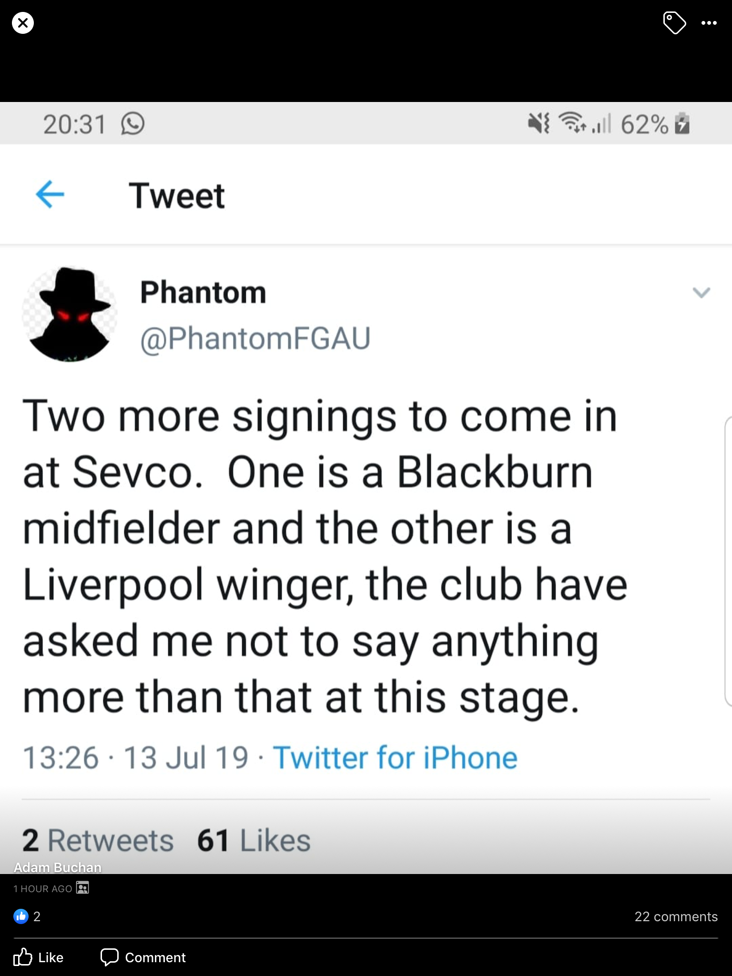Image resolution: width=732 pixels, height=976 pixels.
Task: View the 2 Retweets list
Action: [98, 840]
